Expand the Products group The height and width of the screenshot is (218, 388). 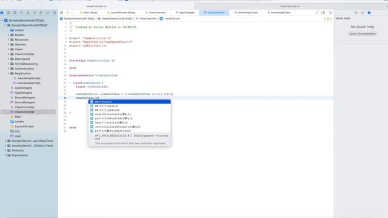5,150
